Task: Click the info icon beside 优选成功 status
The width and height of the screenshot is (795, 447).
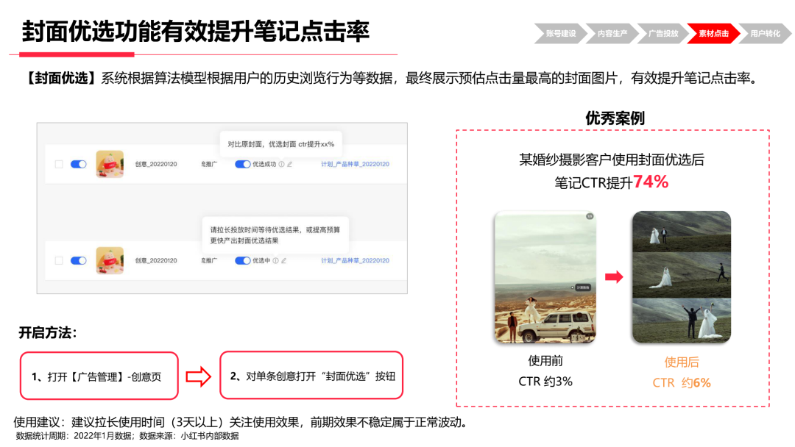Action: click(x=282, y=163)
